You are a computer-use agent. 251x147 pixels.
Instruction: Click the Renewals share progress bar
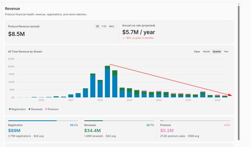119,121
